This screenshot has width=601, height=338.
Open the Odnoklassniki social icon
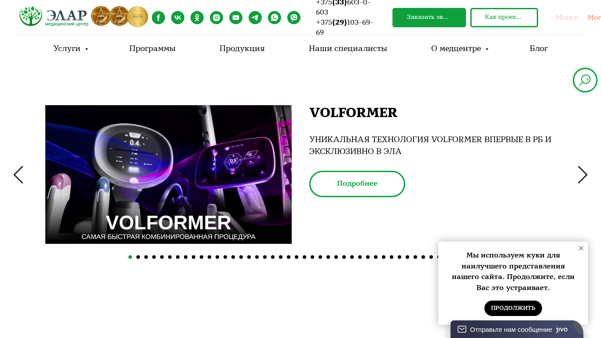click(x=197, y=18)
